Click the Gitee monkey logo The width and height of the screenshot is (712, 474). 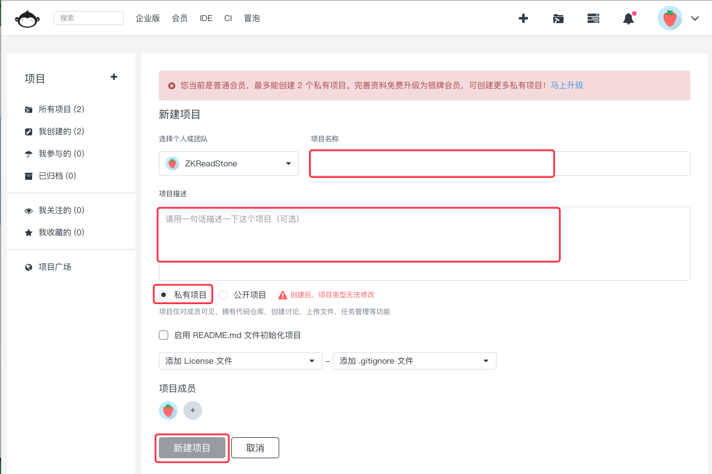(x=26, y=18)
